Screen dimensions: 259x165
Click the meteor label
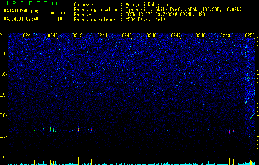(58, 13)
